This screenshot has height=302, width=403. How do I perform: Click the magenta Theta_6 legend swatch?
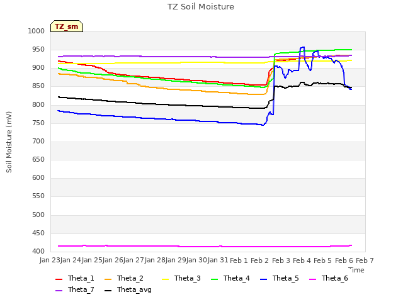click(x=312, y=279)
